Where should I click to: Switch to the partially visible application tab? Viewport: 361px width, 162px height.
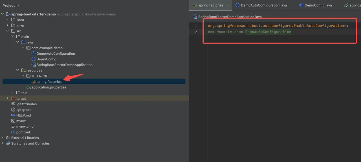pos(352,5)
